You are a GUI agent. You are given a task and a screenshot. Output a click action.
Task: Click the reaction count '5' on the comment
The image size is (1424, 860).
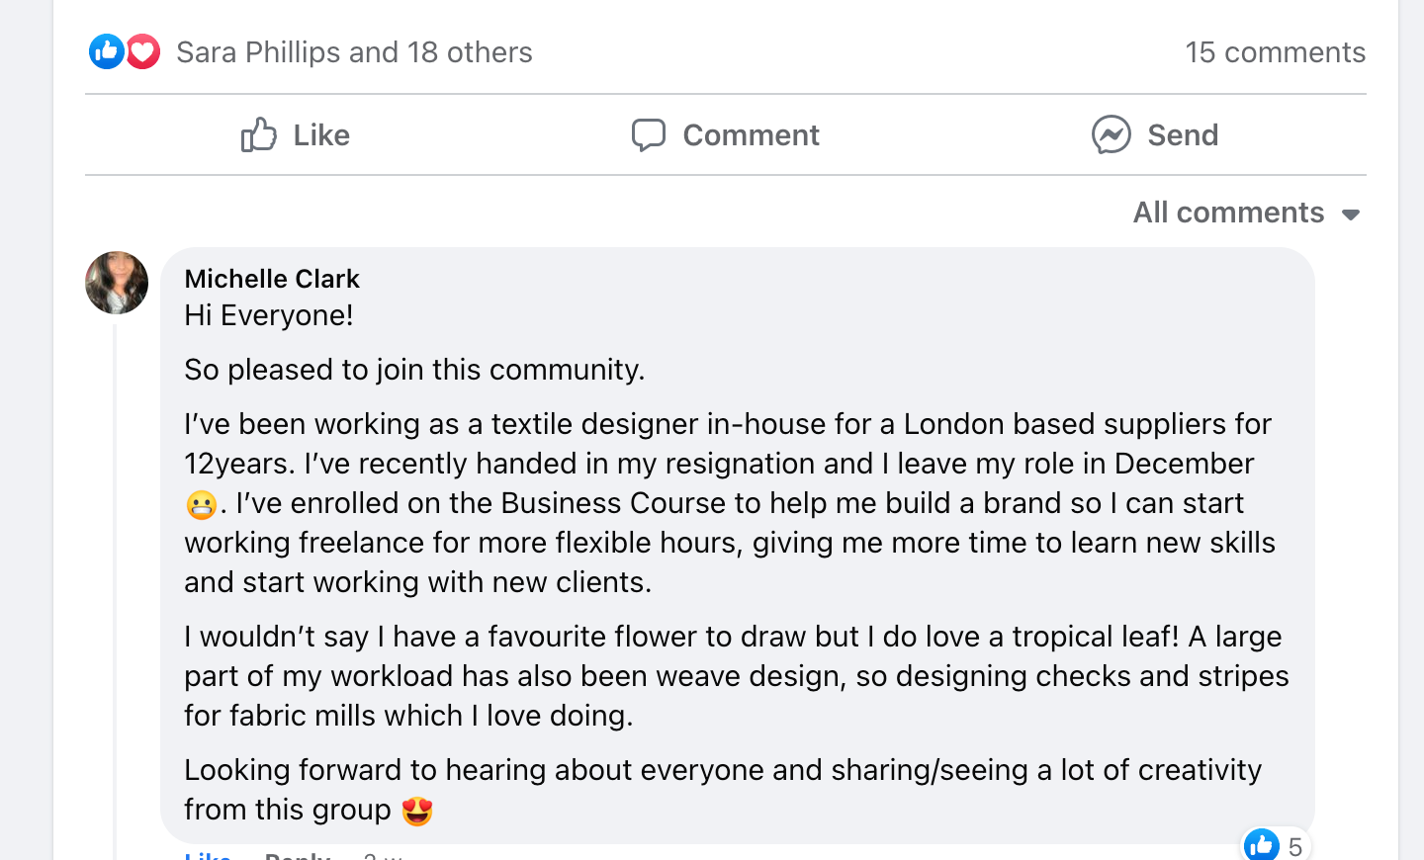point(1295,847)
